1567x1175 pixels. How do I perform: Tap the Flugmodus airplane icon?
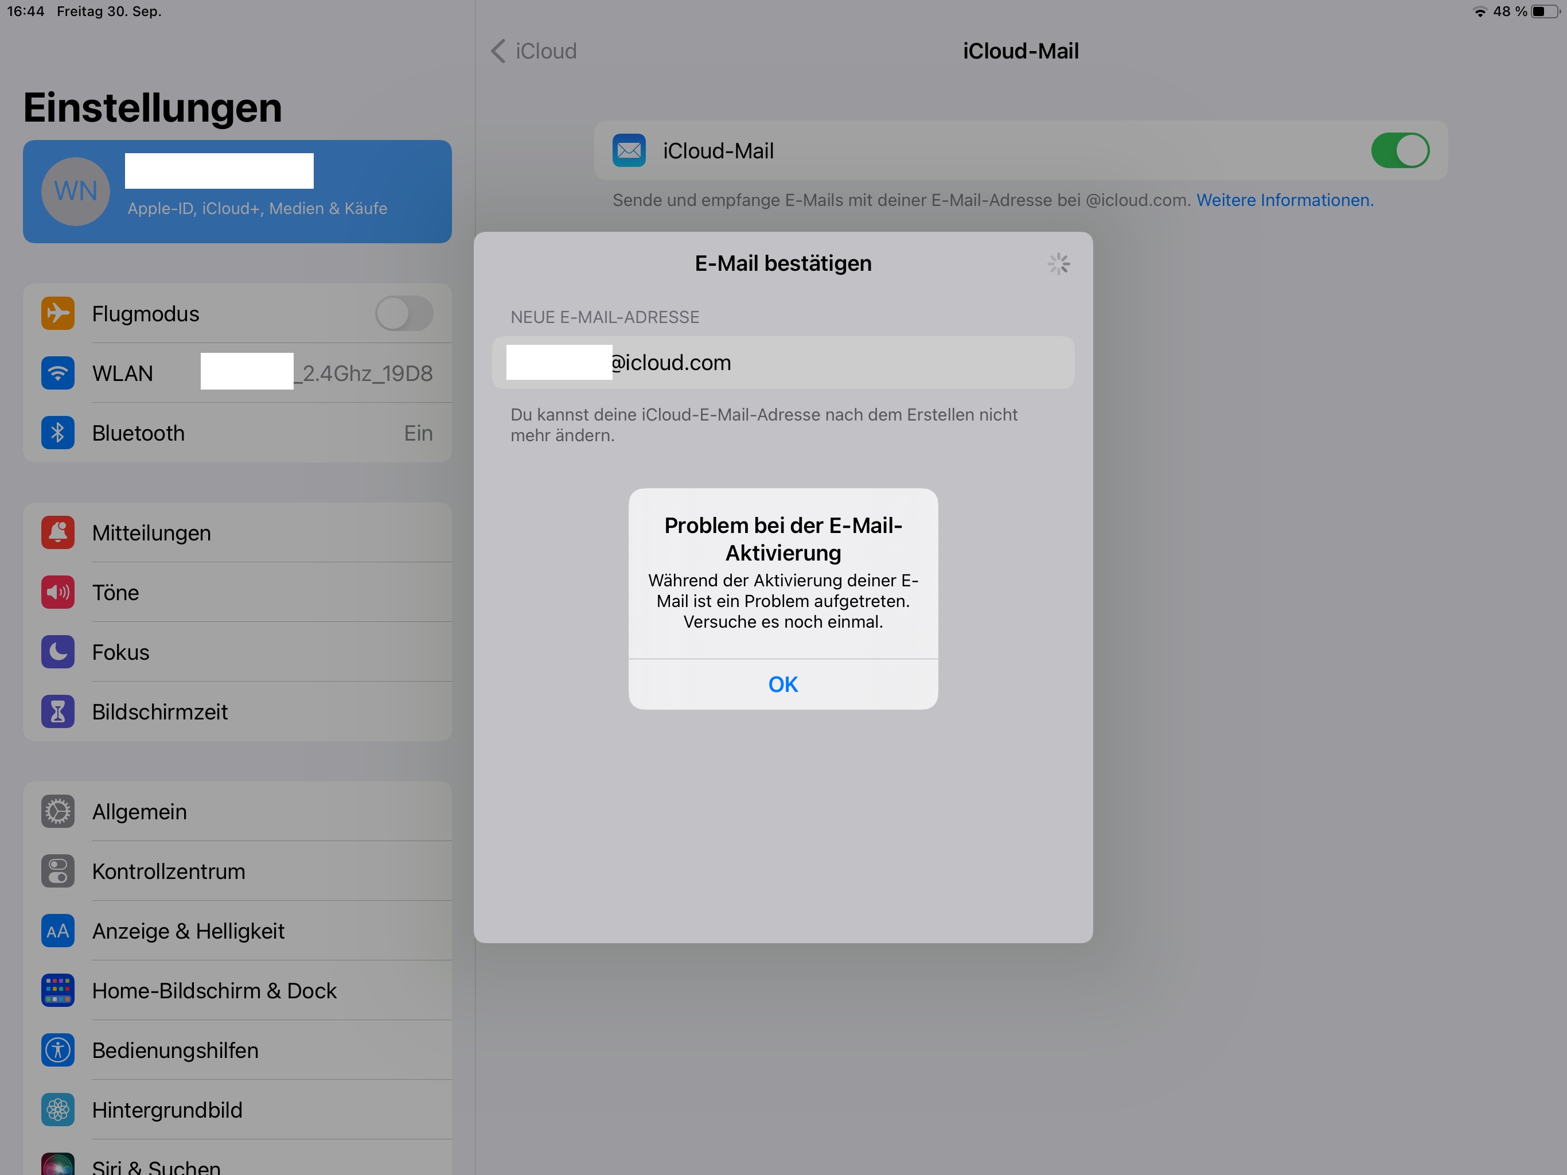(57, 313)
